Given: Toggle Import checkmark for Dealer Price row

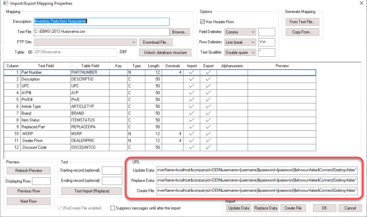Looking at the screenshot, I should [x=192, y=141].
